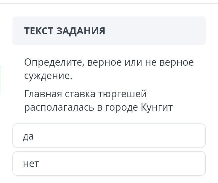
Task: Click the "да" label text
Action: [28, 136]
